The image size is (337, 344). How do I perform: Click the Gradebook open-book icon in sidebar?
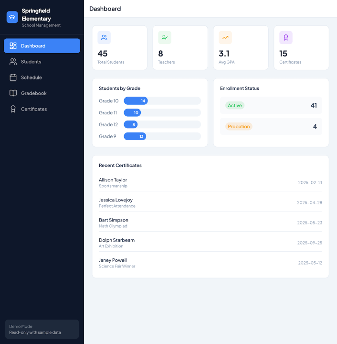(13, 93)
